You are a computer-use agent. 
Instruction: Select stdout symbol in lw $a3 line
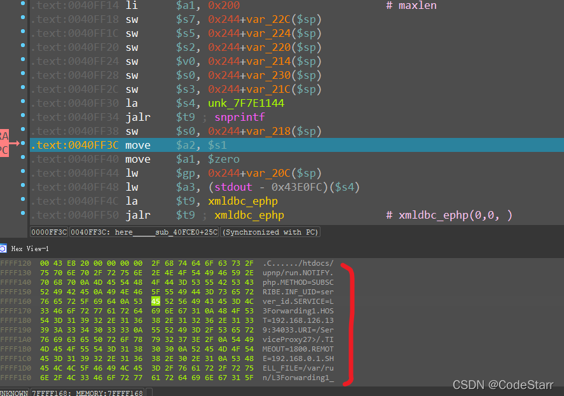[233, 187]
